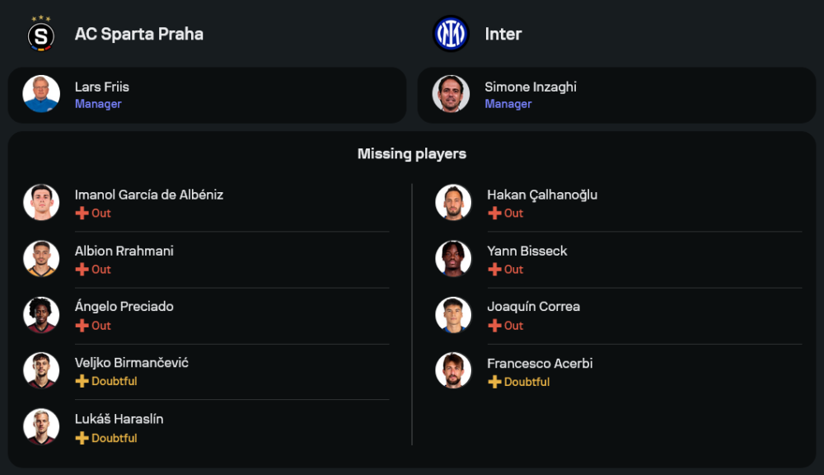Click Joaquín Correa player avatar
824x475 pixels.
click(453, 314)
